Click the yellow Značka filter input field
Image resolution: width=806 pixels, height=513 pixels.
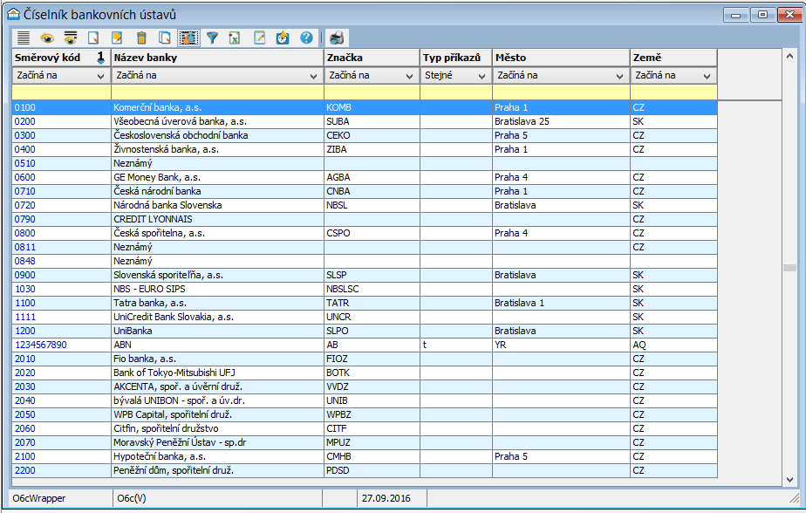(372, 92)
